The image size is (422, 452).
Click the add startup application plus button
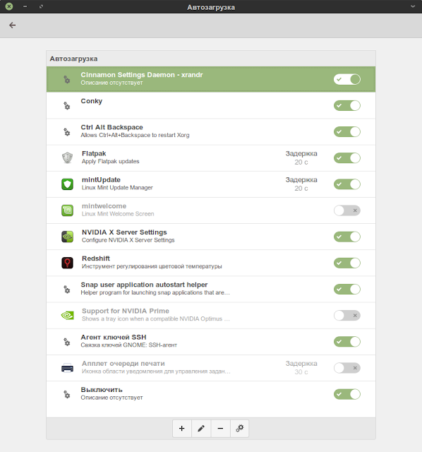tap(182, 429)
